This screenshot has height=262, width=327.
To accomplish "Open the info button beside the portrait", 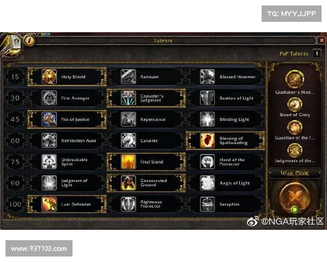I will tap(29, 40).
